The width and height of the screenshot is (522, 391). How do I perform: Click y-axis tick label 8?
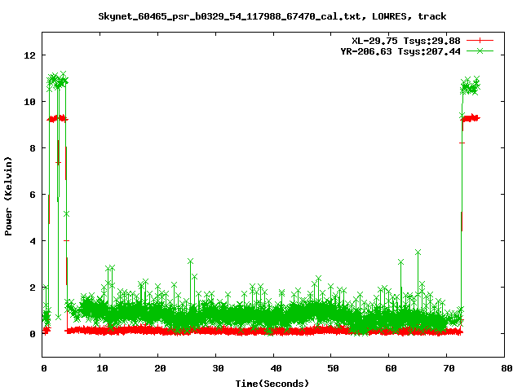33,148
